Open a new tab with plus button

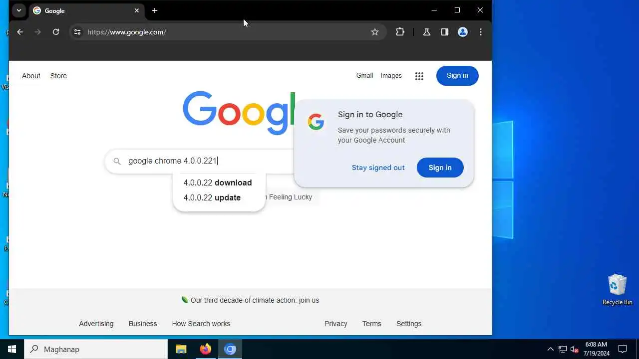click(155, 10)
